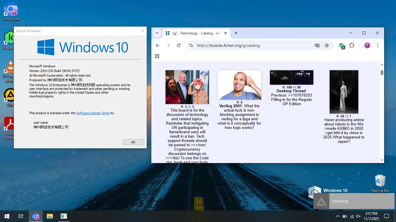Go back one page in Chromium
This screenshot has height=222, width=396.
158,45
